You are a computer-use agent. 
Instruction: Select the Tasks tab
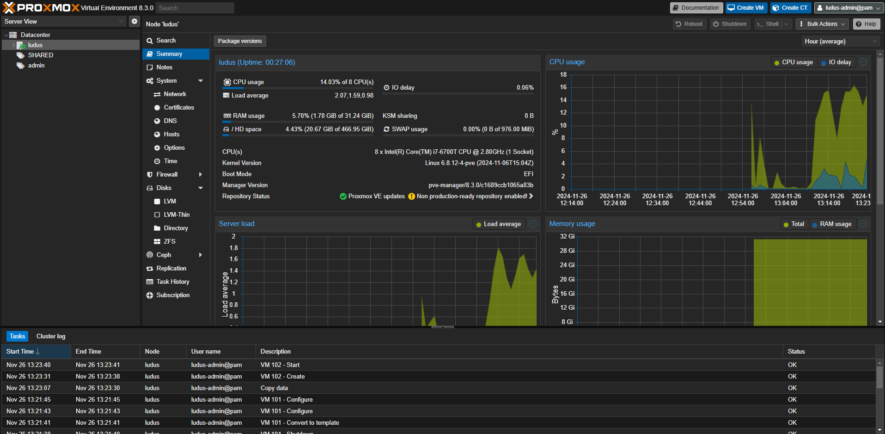pos(17,336)
